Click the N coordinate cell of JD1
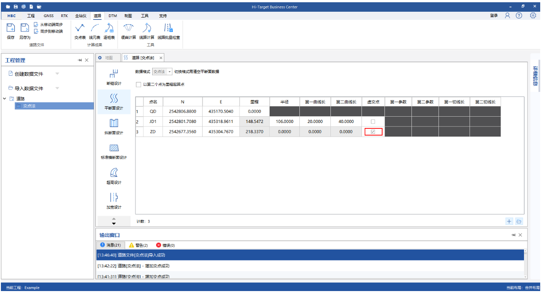Image resolution: width=542 pixels, height=296 pixels. coord(182,122)
